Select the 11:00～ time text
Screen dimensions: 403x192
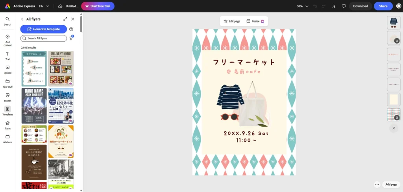(x=246, y=140)
